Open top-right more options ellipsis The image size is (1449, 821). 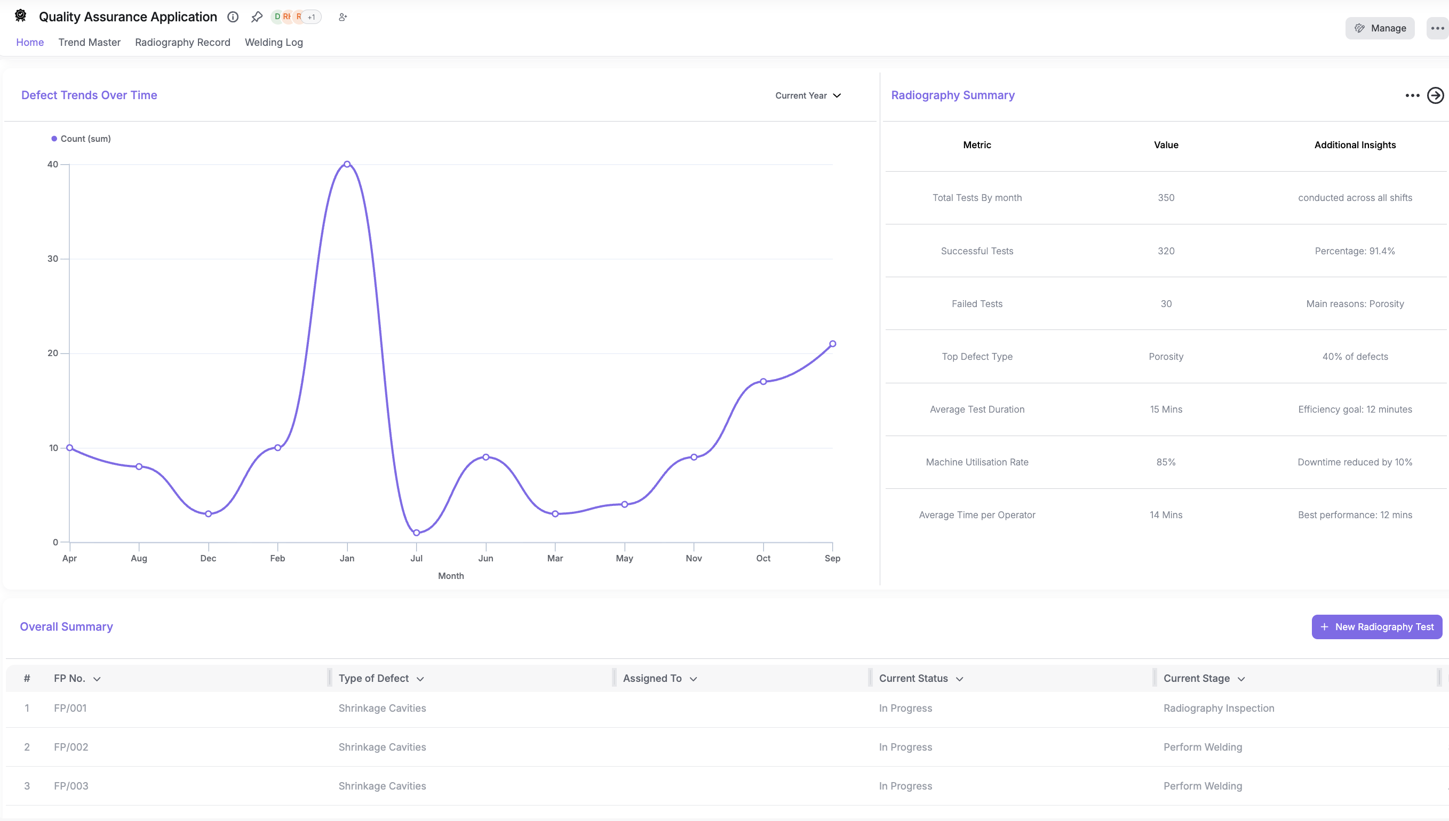coord(1437,28)
